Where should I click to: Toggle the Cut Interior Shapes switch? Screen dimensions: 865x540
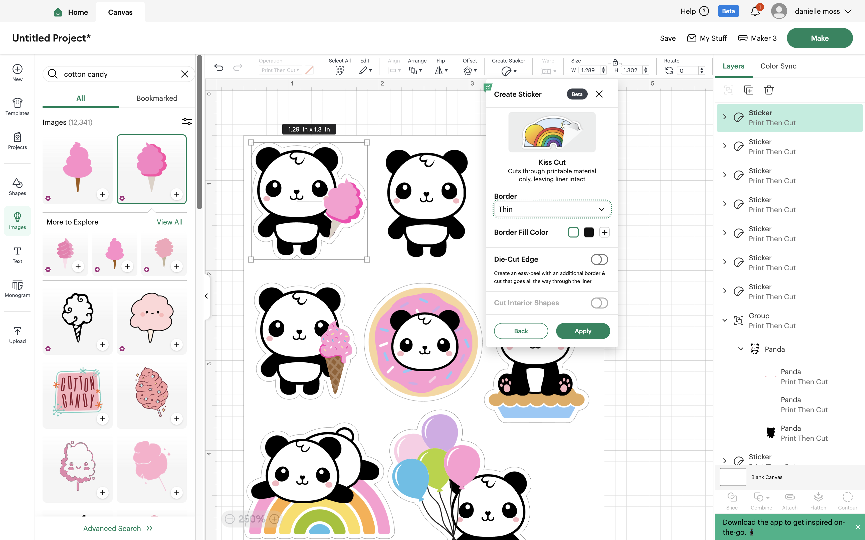pyautogui.click(x=599, y=303)
